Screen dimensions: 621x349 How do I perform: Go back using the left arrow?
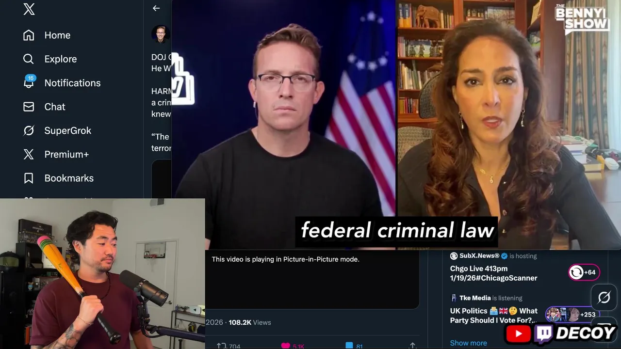coord(156,8)
